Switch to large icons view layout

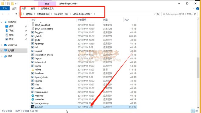coord(197,111)
